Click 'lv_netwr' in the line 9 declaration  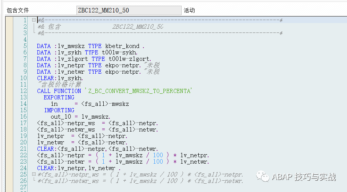(x=71, y=71)
